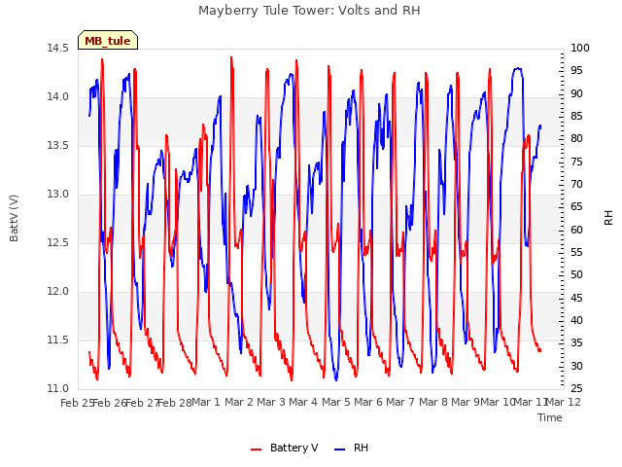Click the tallest Battery V peak near Mar 2
Screen dimensions: 622x467
point(231,58)
